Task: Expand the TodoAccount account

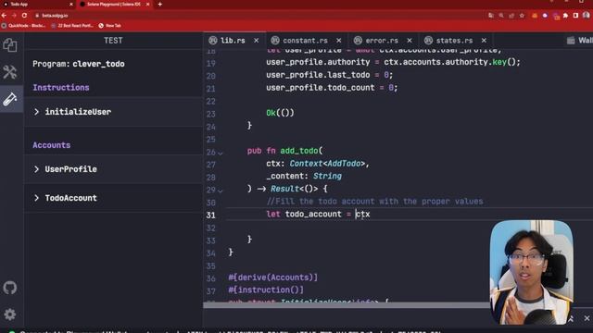Action: tap(113, 198)
